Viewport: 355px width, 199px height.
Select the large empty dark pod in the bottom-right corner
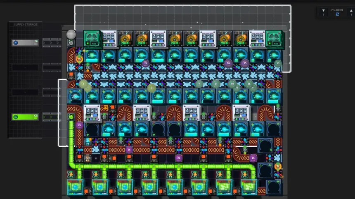274,187
